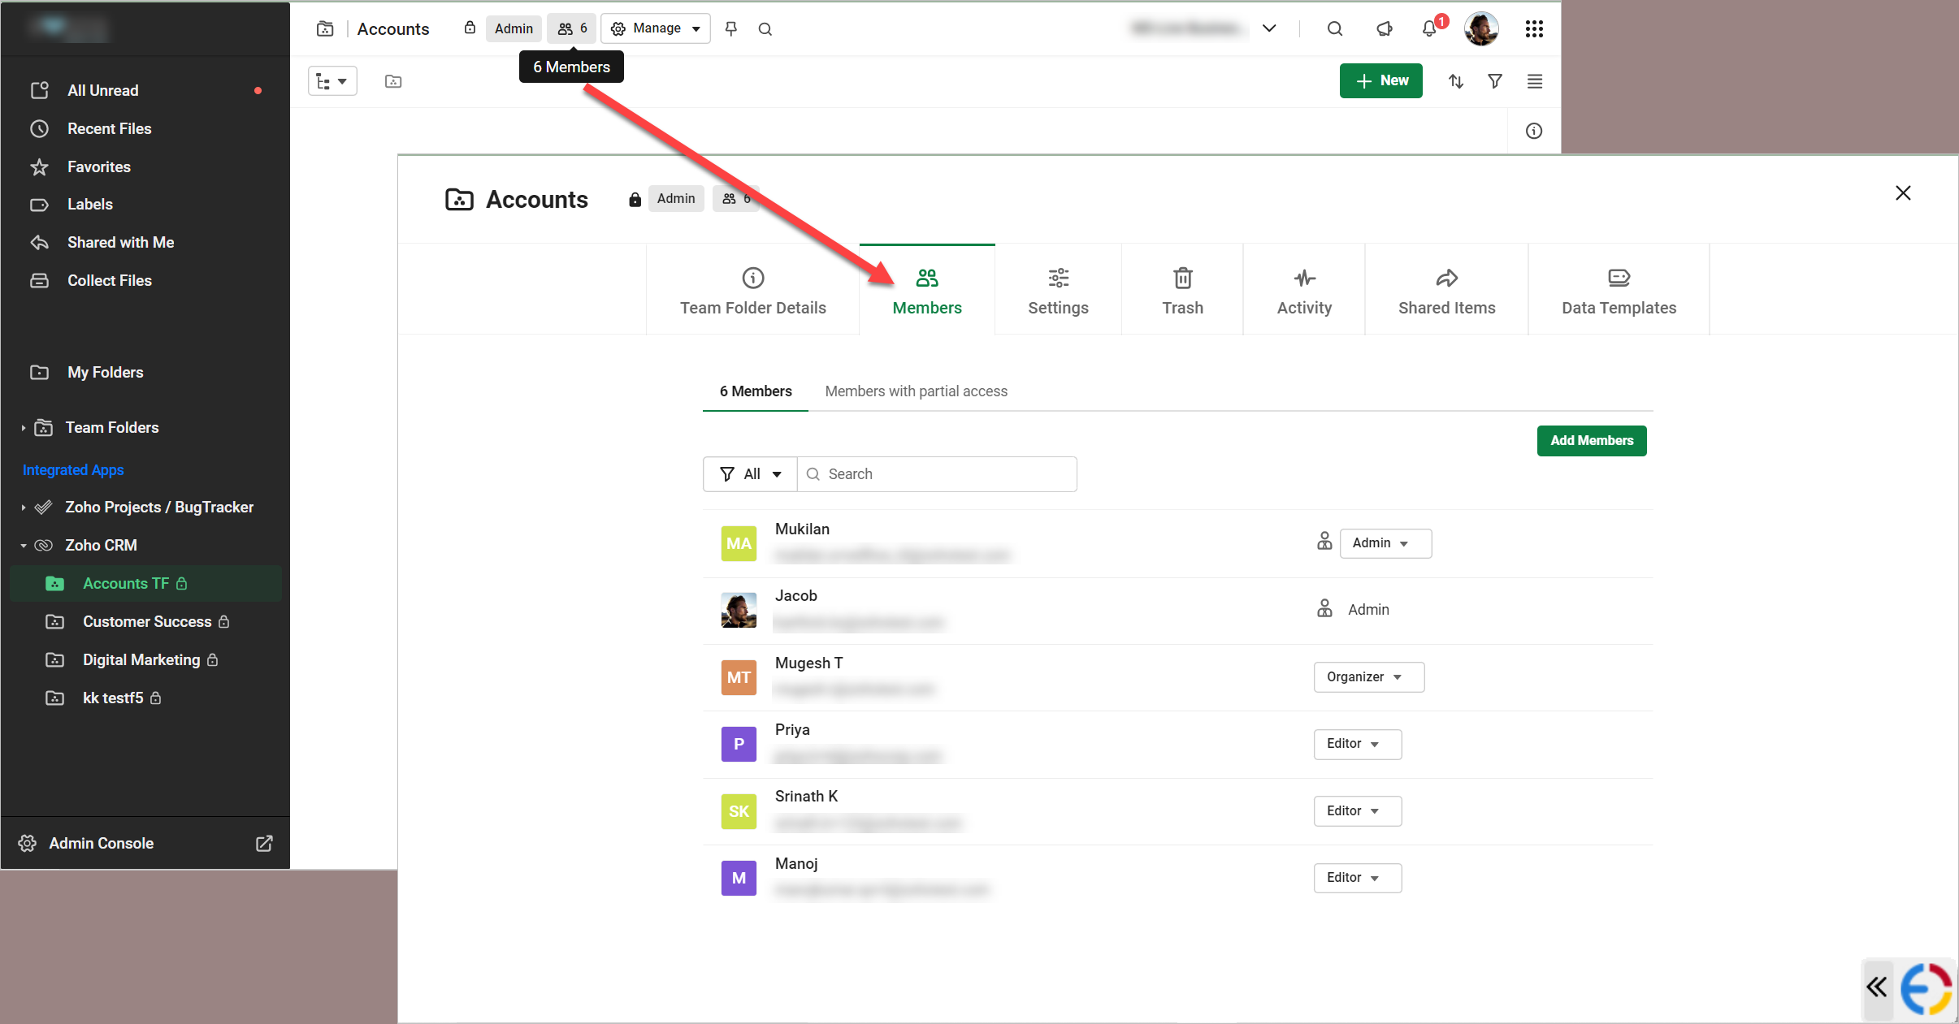Click the announcements megaphone icon

pos(1384,28)
